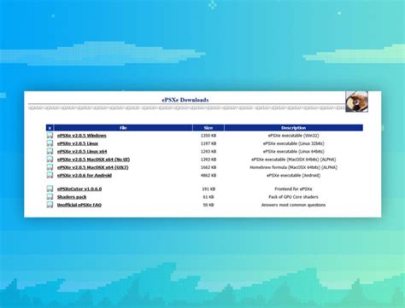Open the ePSXe v2.0.5 Windows download link
The width and height of the screenshot is (405, 308).
click(81, 136)
